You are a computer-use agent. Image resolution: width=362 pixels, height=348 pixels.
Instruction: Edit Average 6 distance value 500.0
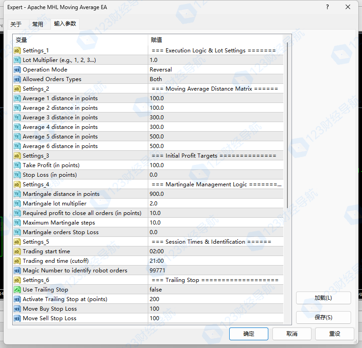tap(216, 146)
